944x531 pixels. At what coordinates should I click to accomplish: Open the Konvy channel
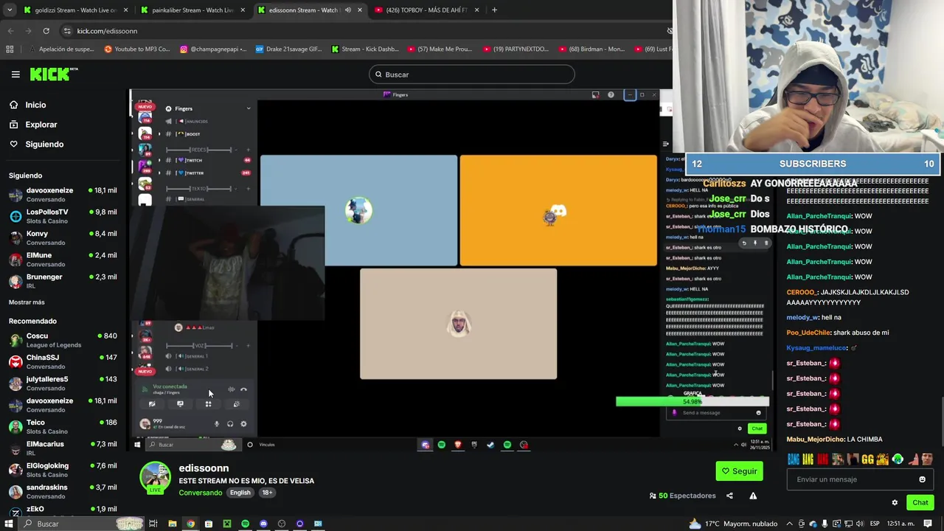pyautogui.click(x=63, y=237)
